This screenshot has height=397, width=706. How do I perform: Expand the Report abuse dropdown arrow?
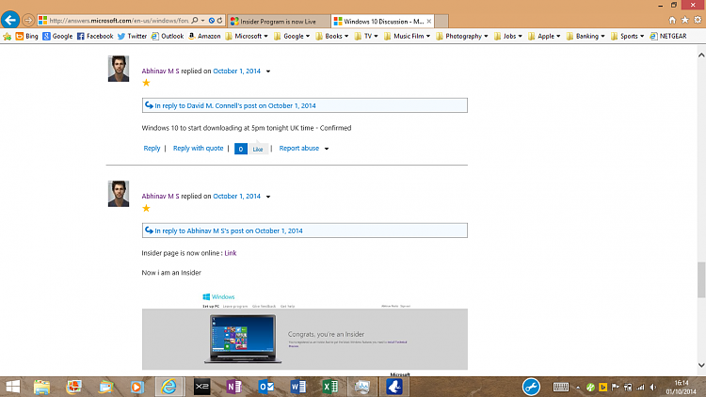pyautogui.click(x=327, y=149)
